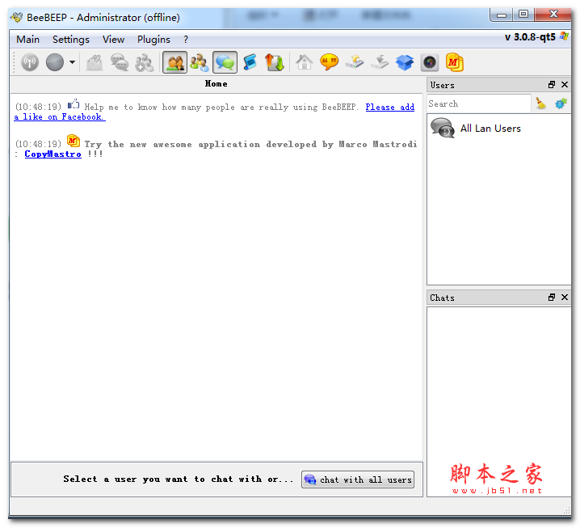Click the Search field in Users panel

point(479,103)
